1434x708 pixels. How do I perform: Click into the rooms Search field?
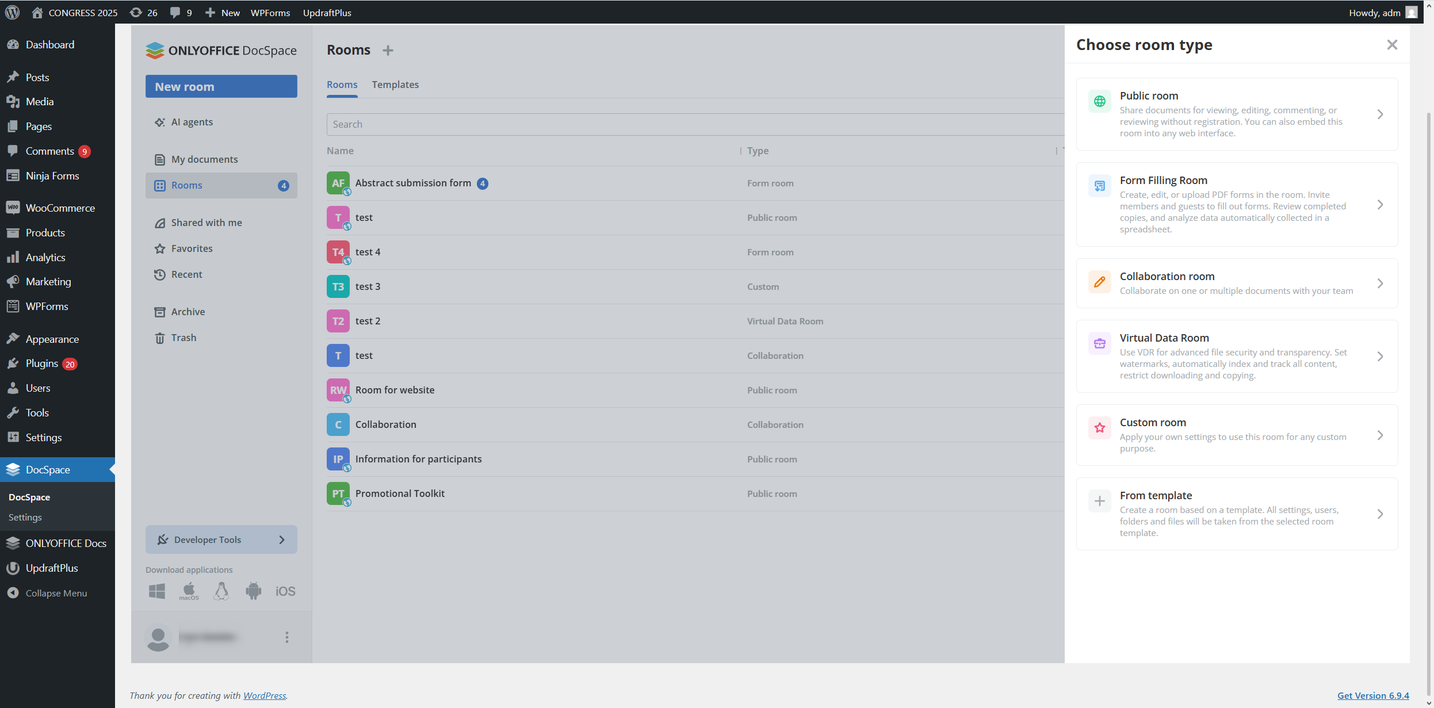690,124
